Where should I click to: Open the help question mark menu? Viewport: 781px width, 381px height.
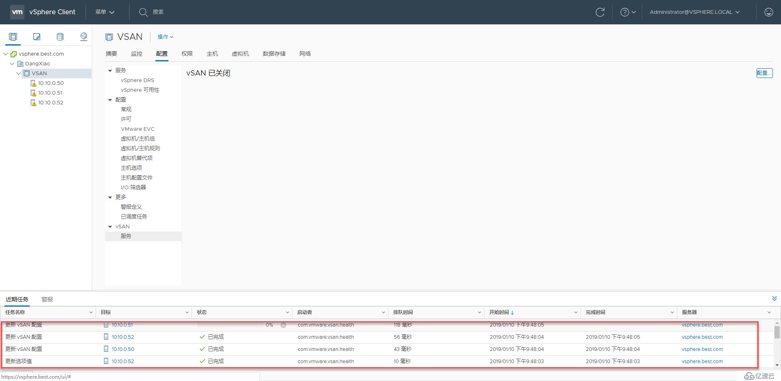tap(628, 12)
